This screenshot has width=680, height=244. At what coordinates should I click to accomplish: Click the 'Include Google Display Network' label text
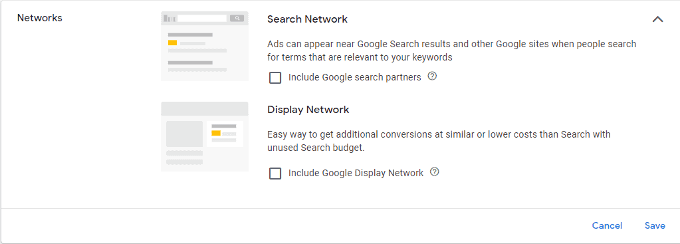point(356,174)
